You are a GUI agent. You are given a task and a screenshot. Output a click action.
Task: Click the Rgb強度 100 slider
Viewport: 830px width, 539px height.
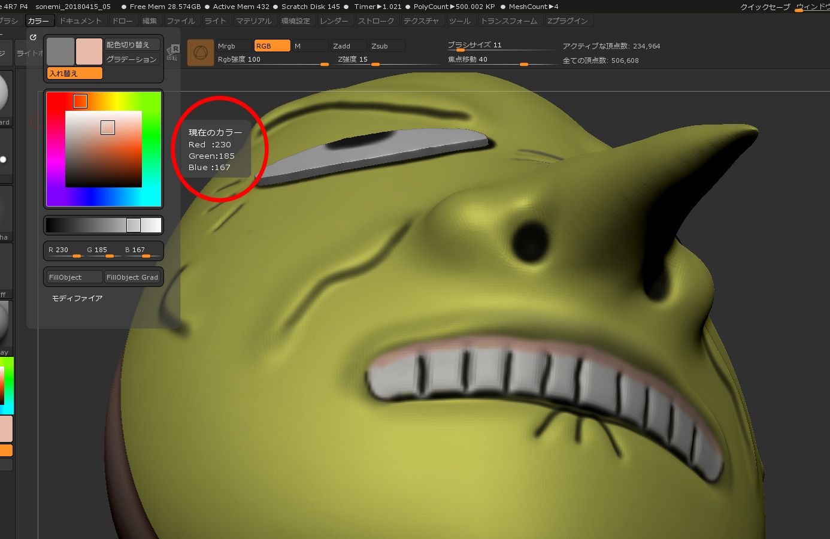coord(273,60)
